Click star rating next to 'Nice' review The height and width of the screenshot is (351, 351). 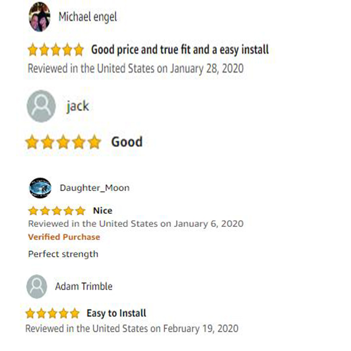57,211
